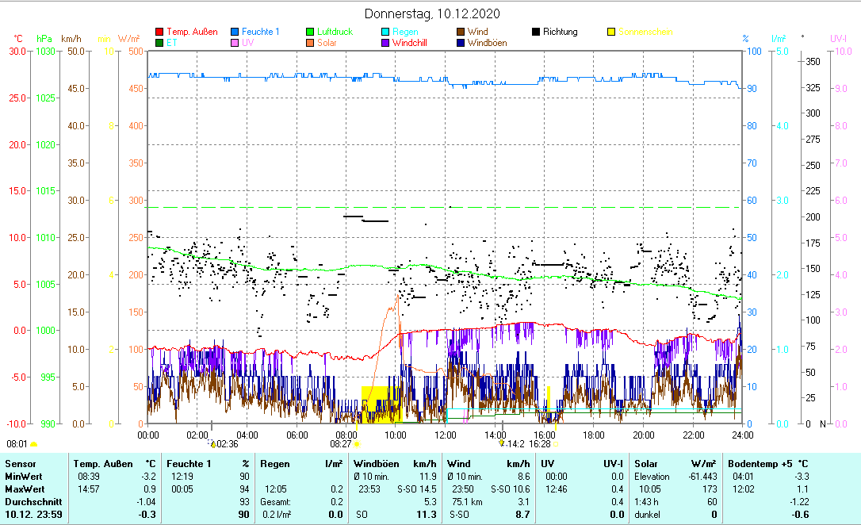Click the yellow Sonnenschein legend swatch
The image size is (861, 525).
(x=611, y=32)
